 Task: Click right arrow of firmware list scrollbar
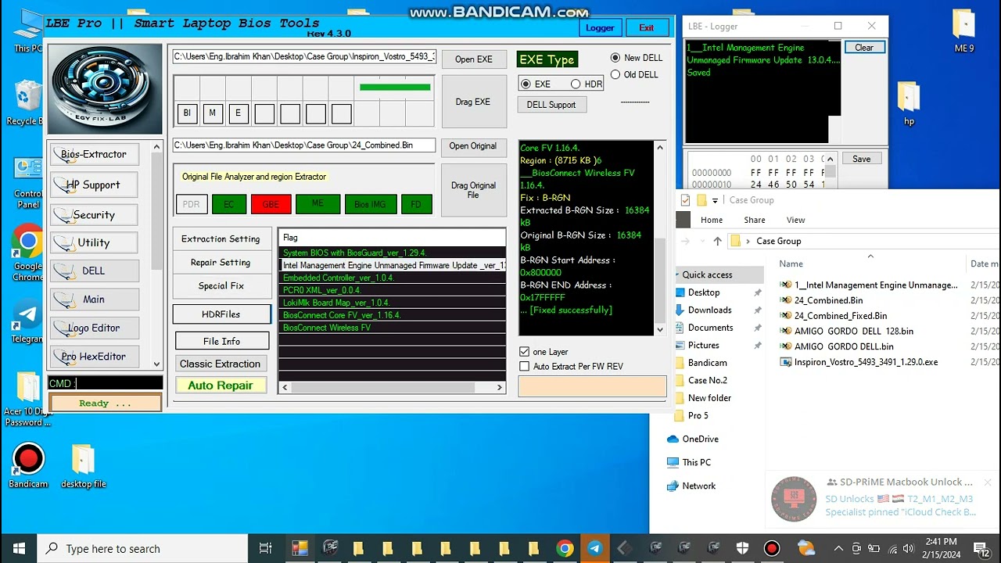click(x=499, y=387)
